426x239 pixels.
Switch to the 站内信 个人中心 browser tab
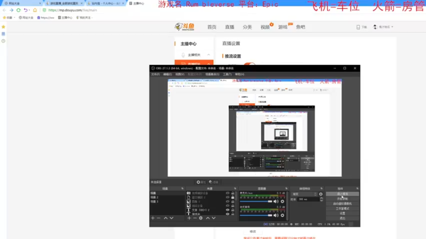pos(105,3)
